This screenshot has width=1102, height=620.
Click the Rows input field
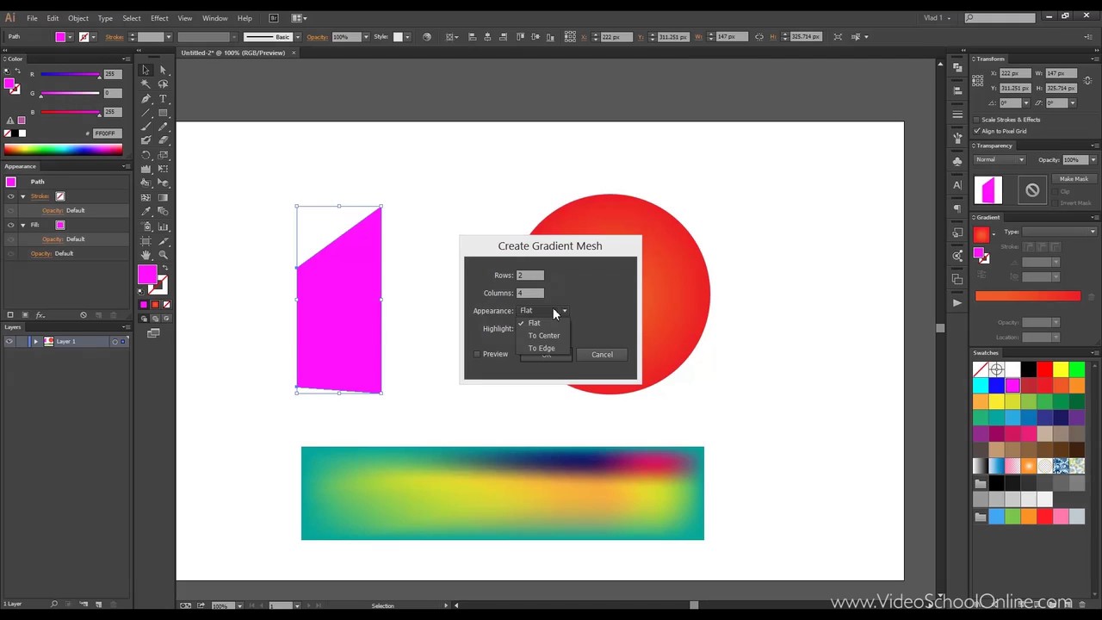530,276
